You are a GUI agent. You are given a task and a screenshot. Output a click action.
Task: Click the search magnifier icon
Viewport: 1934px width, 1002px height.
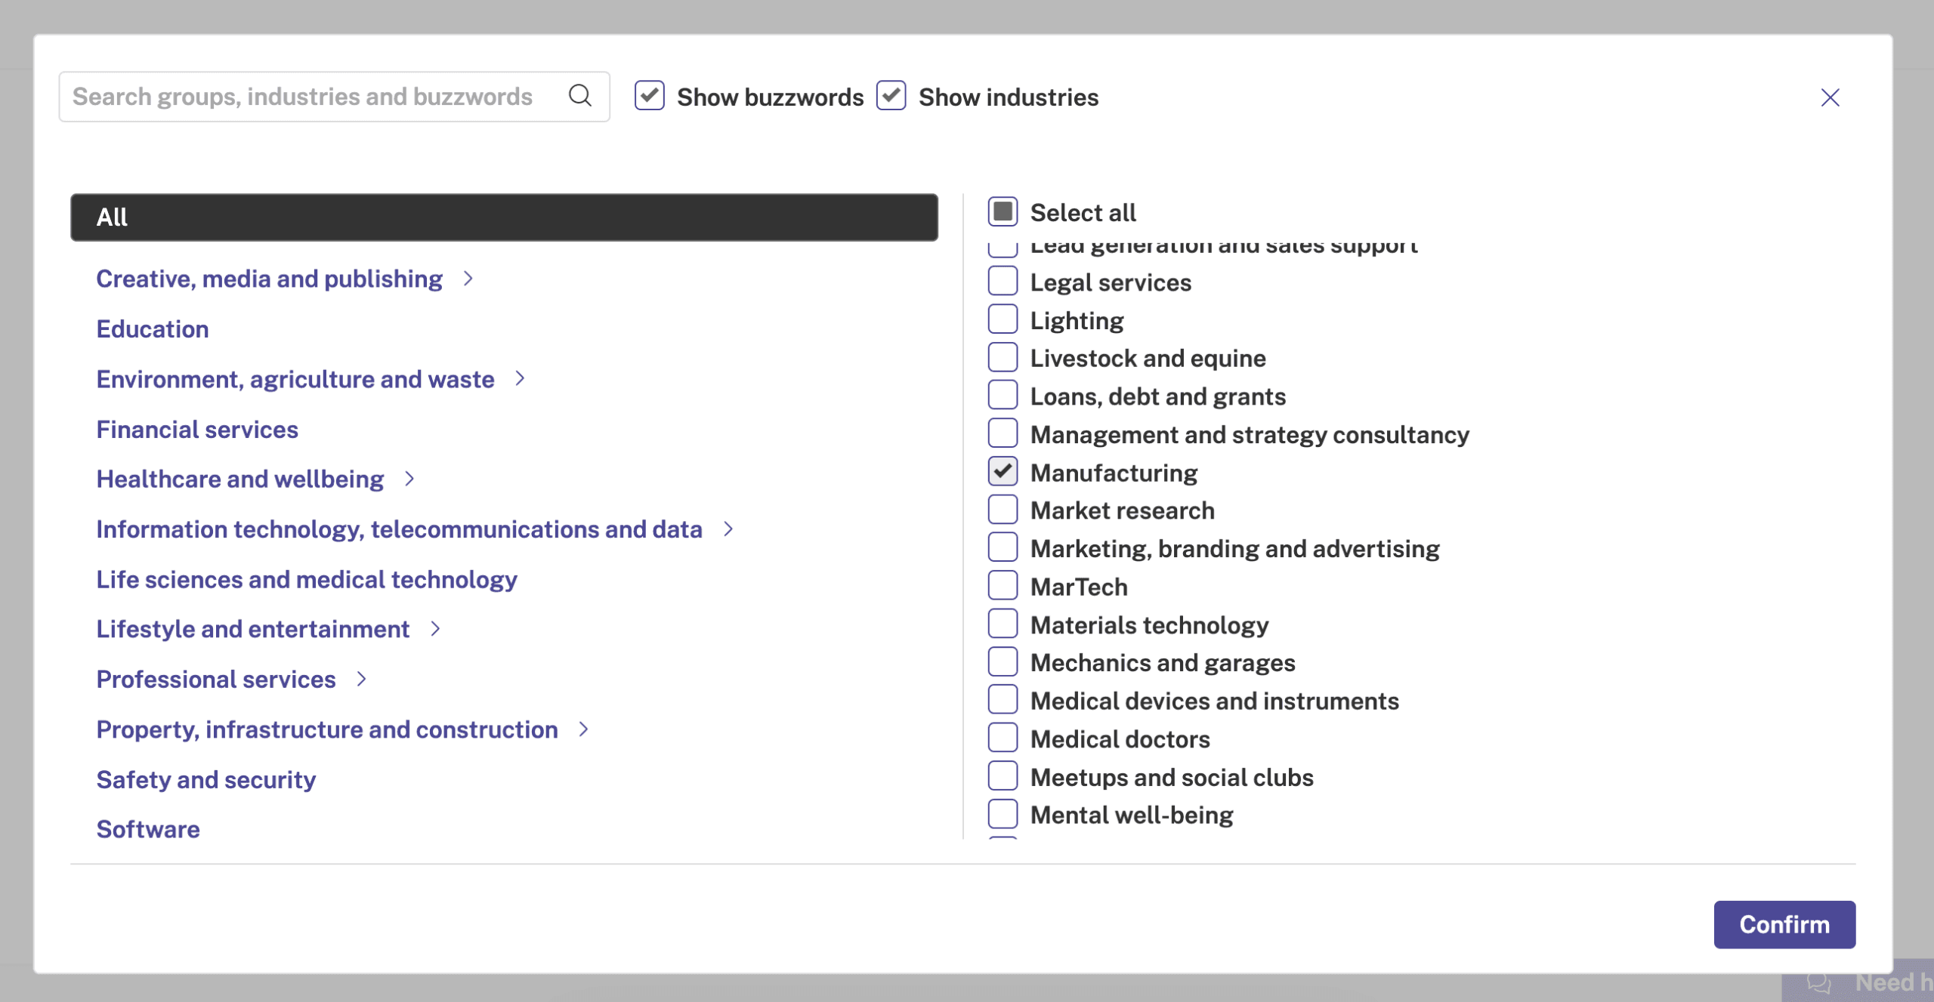tap(580, 96)
